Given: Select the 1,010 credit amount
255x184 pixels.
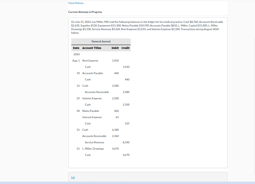Looking at the screenshot, I should point(126,67).
